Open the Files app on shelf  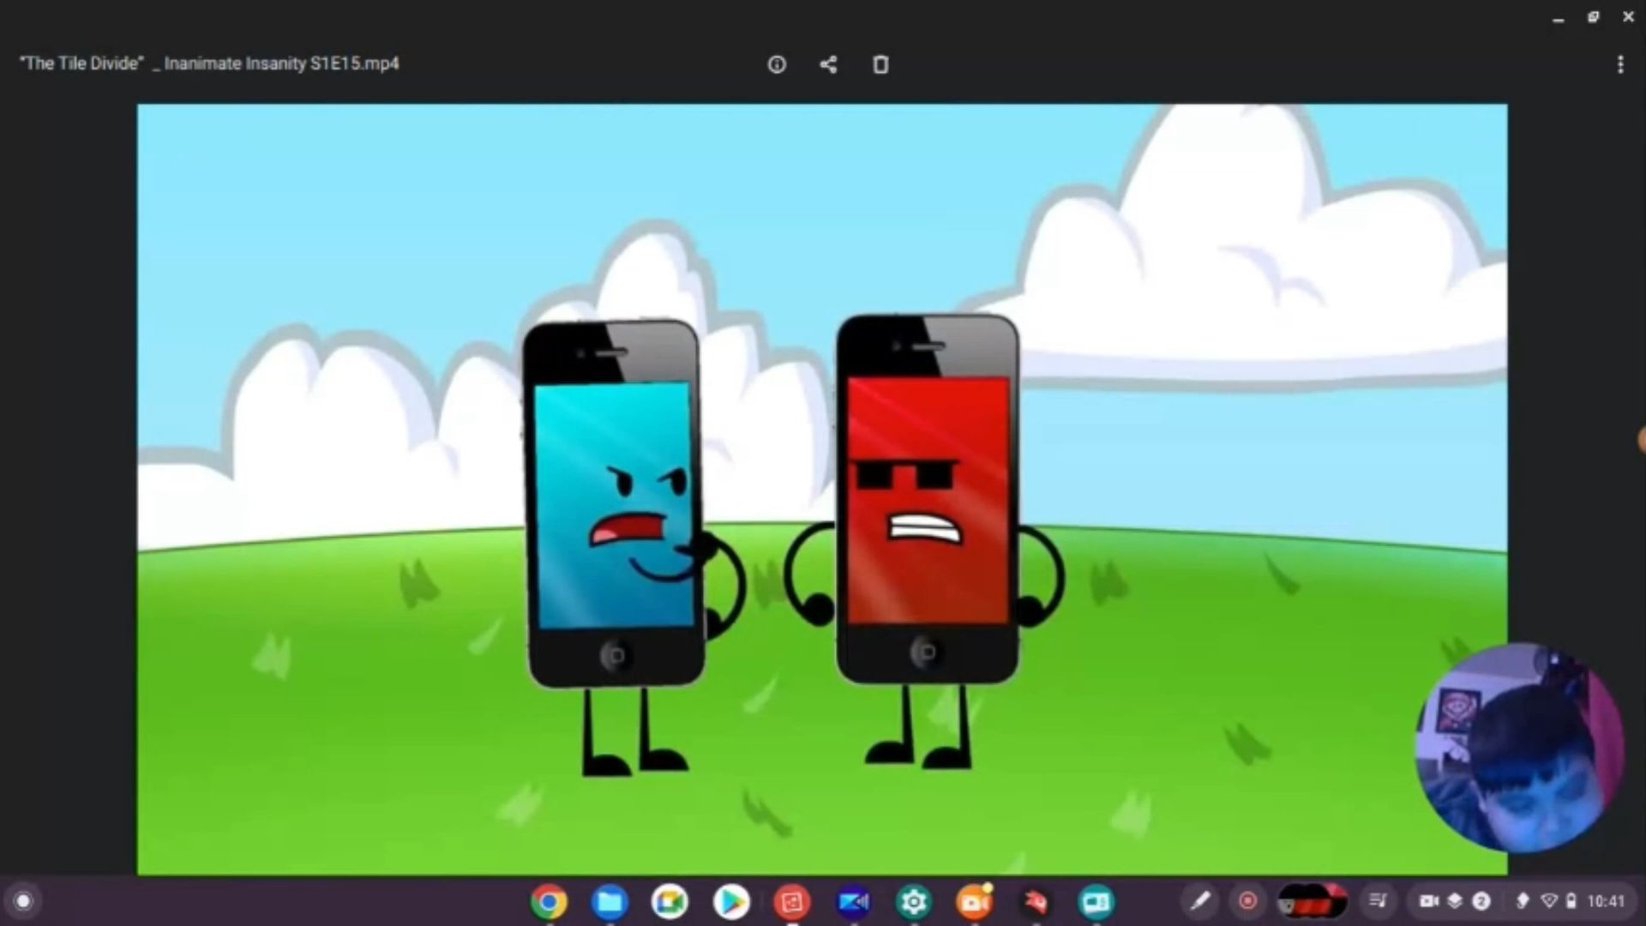coord(610,902)
